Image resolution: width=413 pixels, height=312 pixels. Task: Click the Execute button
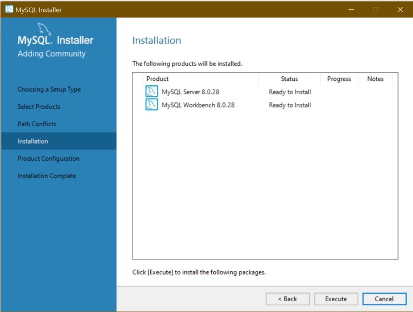click(336, 299)
